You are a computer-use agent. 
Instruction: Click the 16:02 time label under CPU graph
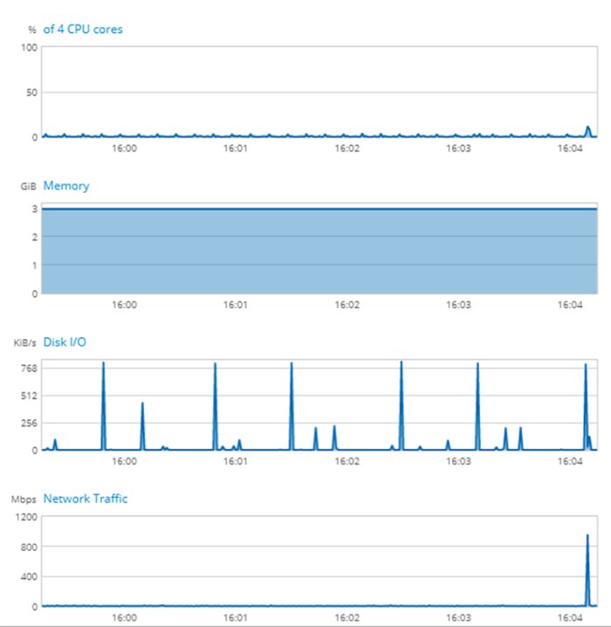tap(347, 148)
